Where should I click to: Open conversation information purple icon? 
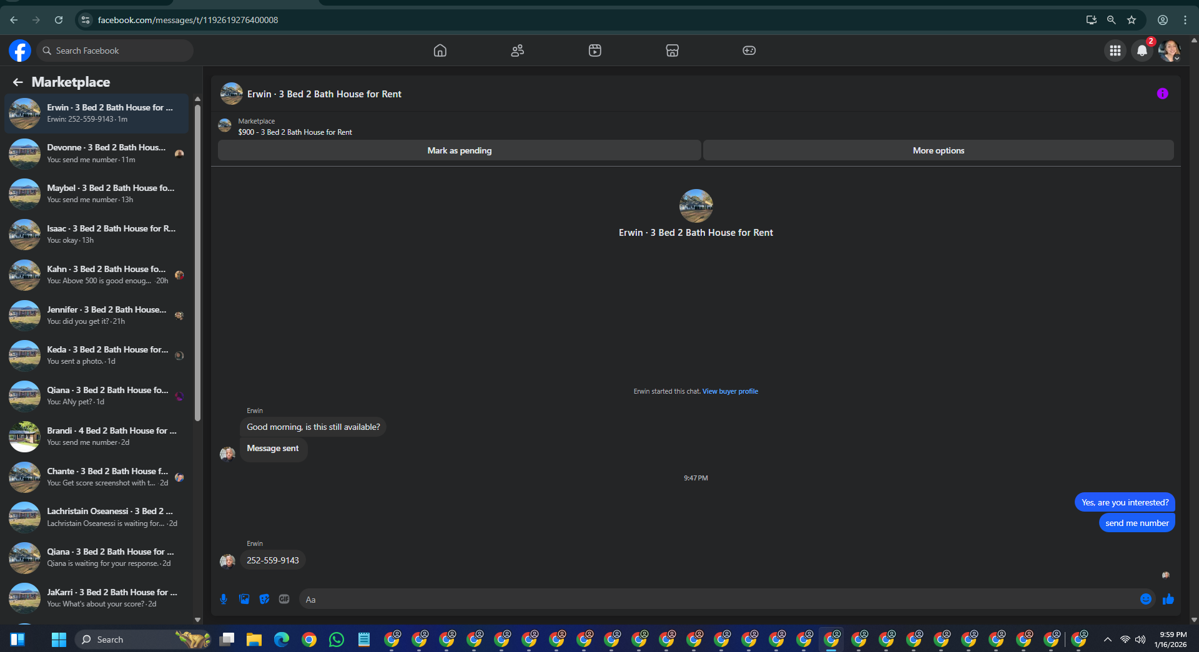point(1162,94)
